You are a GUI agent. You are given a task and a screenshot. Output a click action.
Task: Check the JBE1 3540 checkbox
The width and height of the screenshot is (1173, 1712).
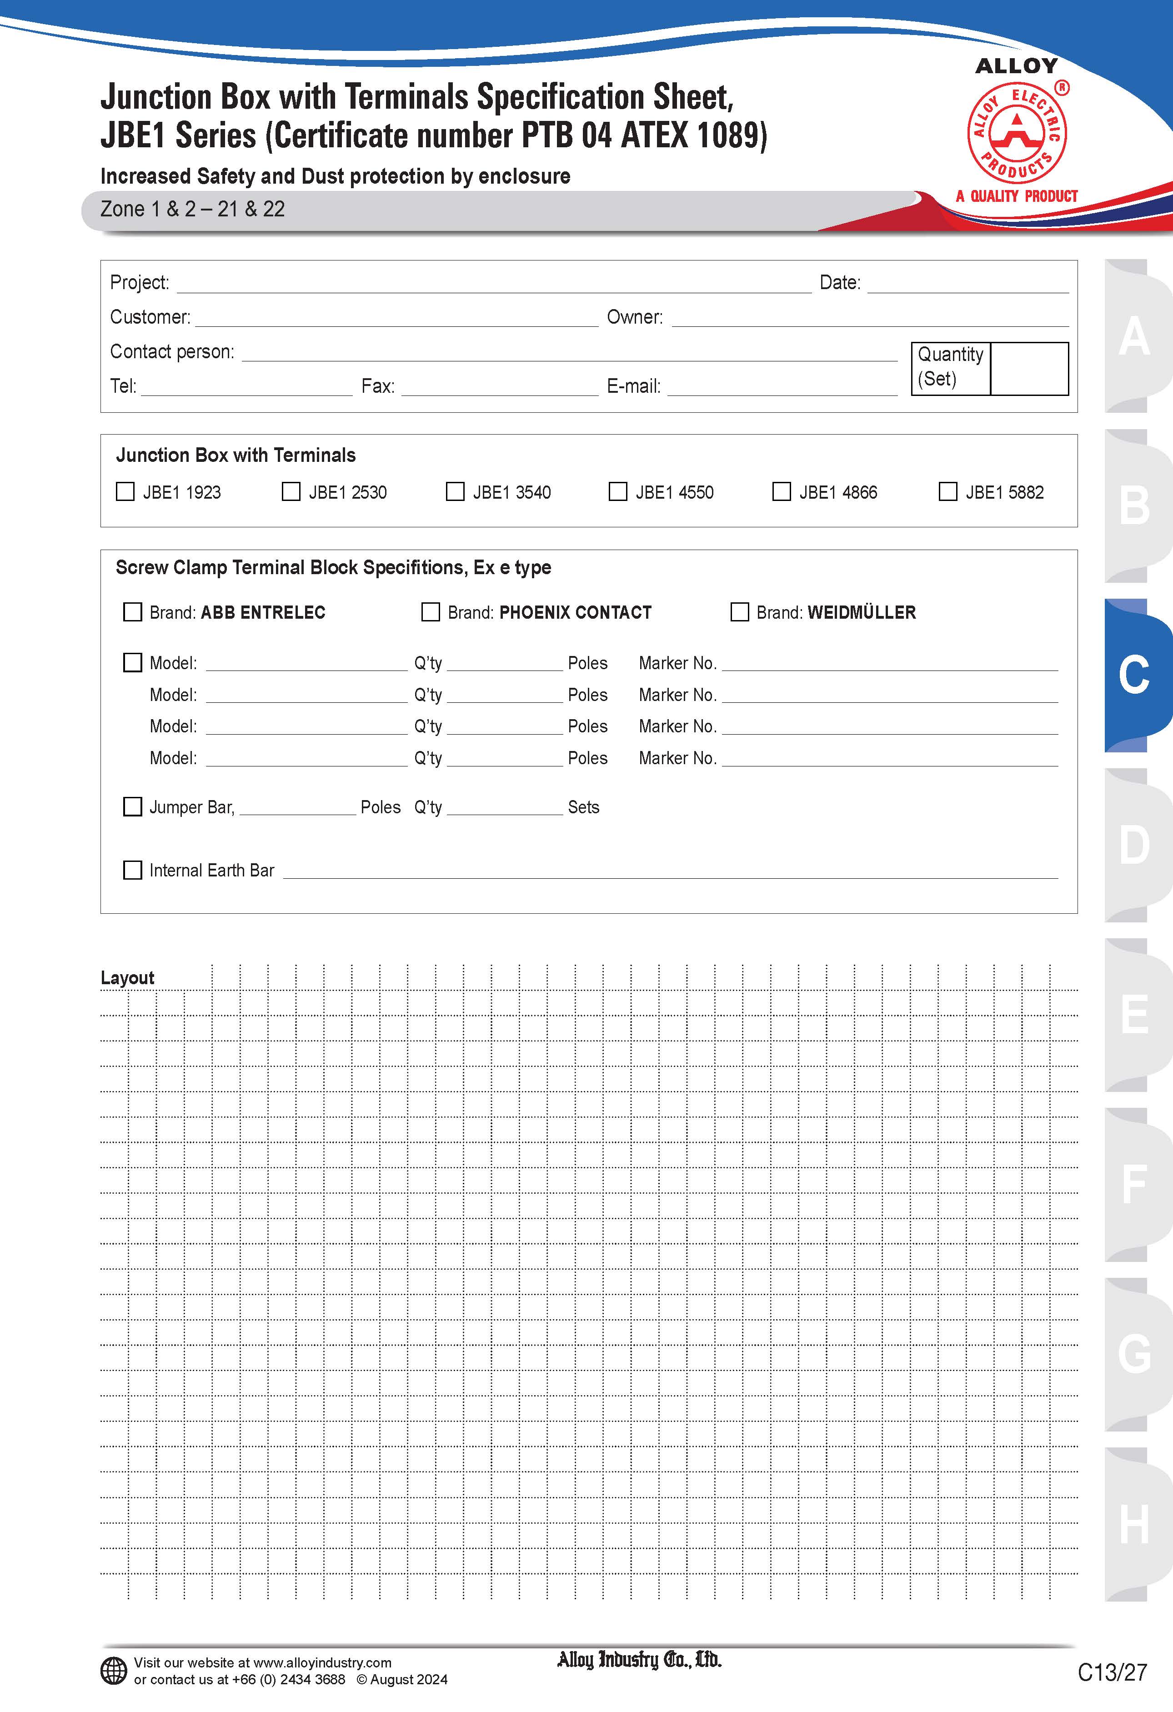point(456,491)
